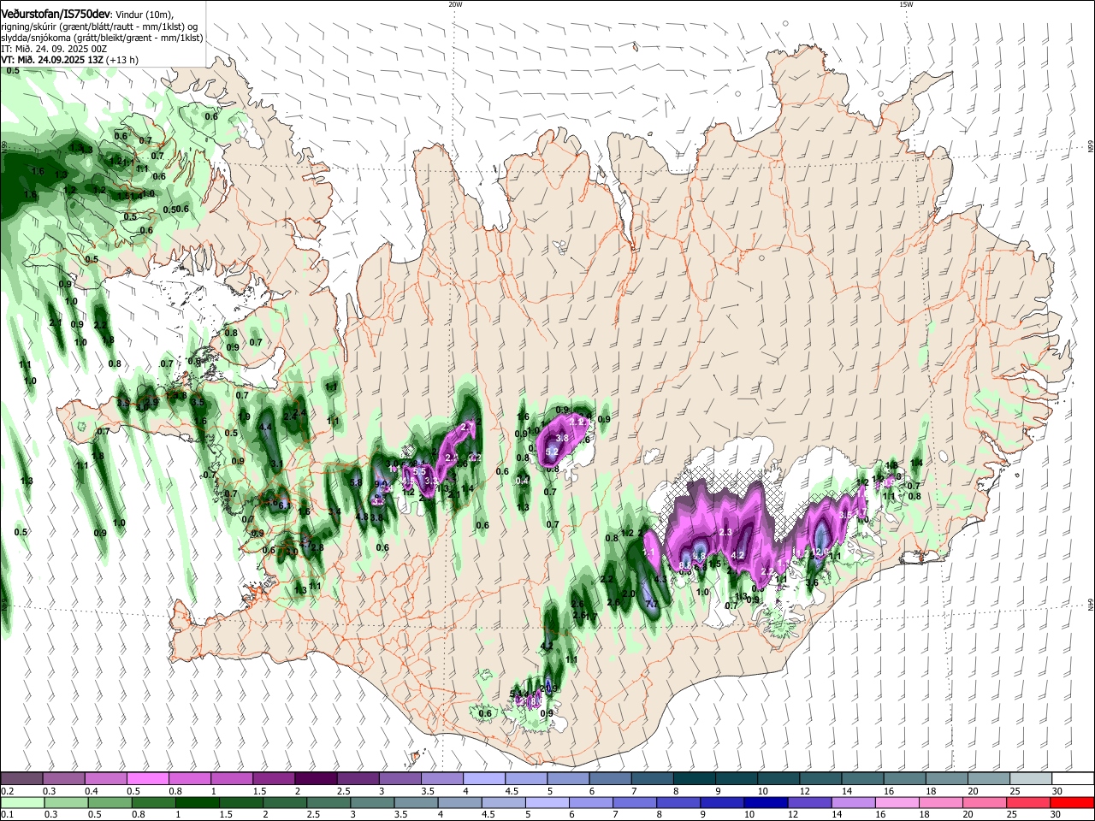
Task: Select the slate blue 6–7 snow legend swatch
Action: click(611, 779)
